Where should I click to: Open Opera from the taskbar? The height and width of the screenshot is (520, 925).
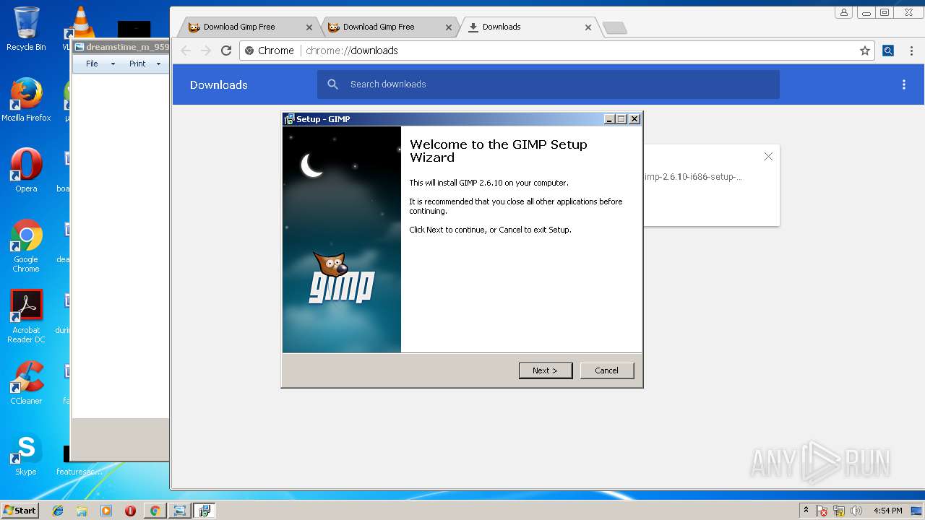130,511
